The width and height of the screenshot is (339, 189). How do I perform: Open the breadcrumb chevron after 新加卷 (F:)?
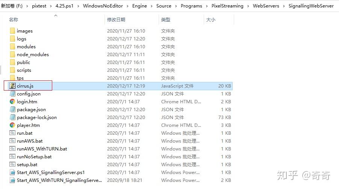pos(27,6)
